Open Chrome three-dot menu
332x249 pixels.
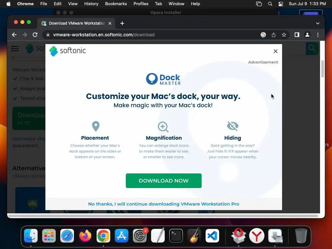318,35
